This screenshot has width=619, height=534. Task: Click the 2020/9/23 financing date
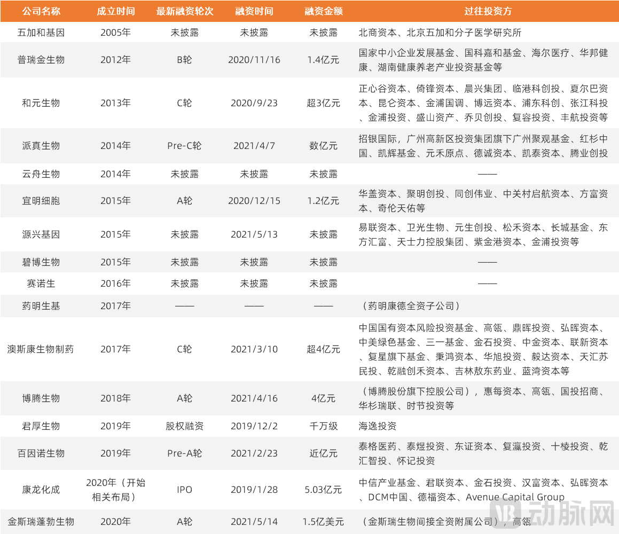click(x=254, y=103)
